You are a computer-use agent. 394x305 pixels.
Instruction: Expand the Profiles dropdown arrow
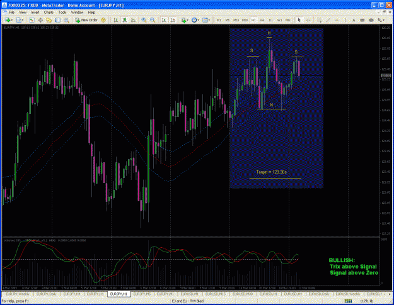[x=23, y=20]
